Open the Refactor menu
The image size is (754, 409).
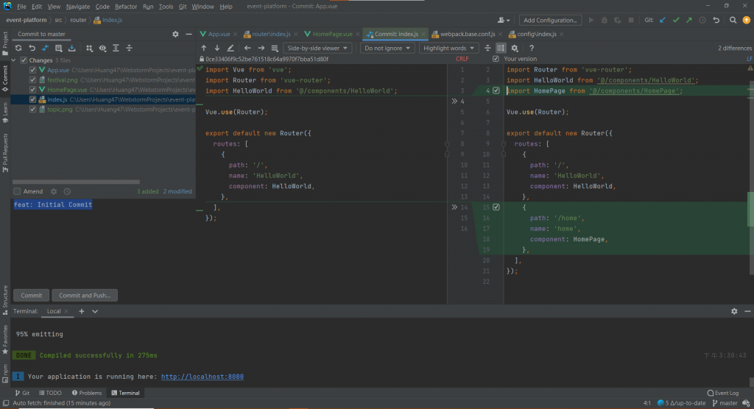(x=126, y=6)
